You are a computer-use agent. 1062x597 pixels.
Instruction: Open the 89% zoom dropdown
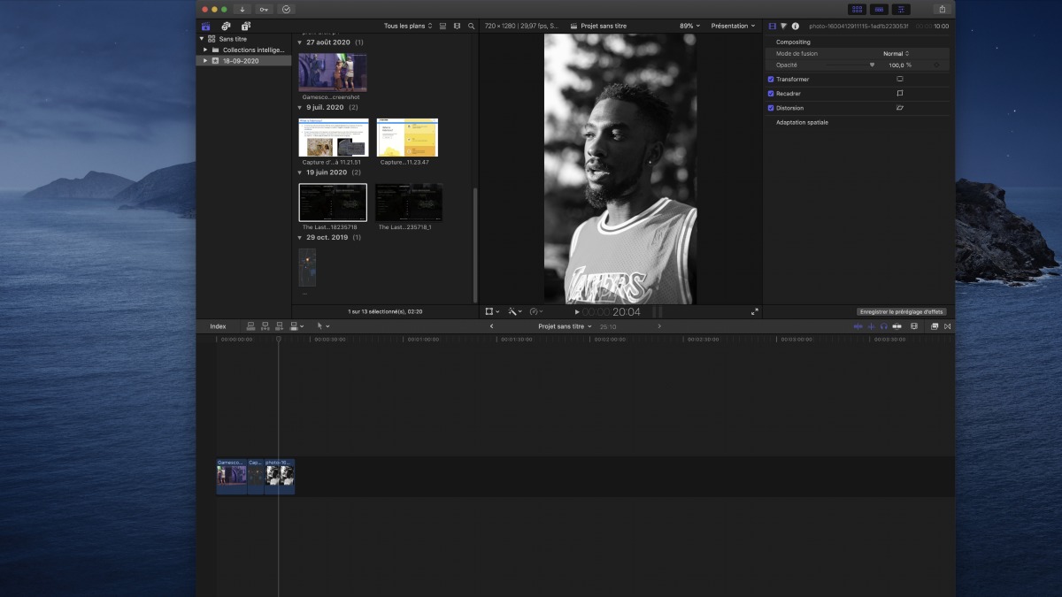[x=689, y=26]
